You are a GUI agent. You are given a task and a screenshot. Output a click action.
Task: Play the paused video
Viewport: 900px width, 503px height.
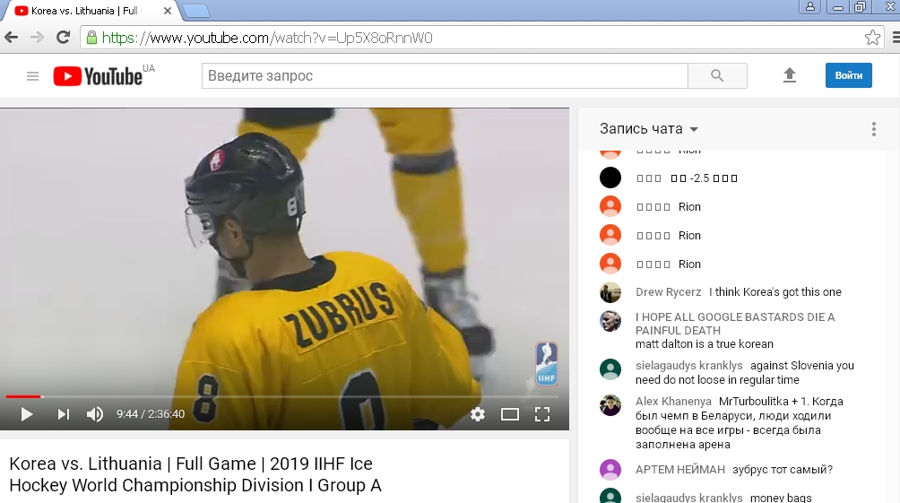tap(27, 414)
